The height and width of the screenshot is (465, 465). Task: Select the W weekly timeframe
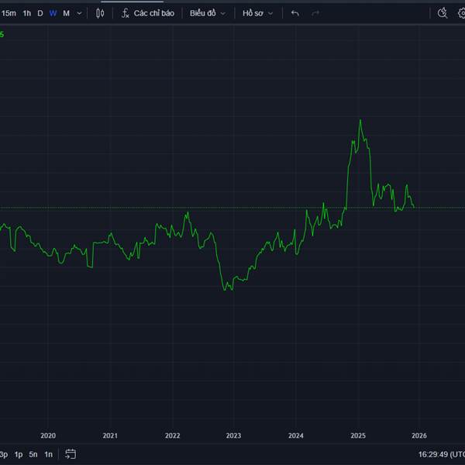pyautogui.click(x=53, y=13)
